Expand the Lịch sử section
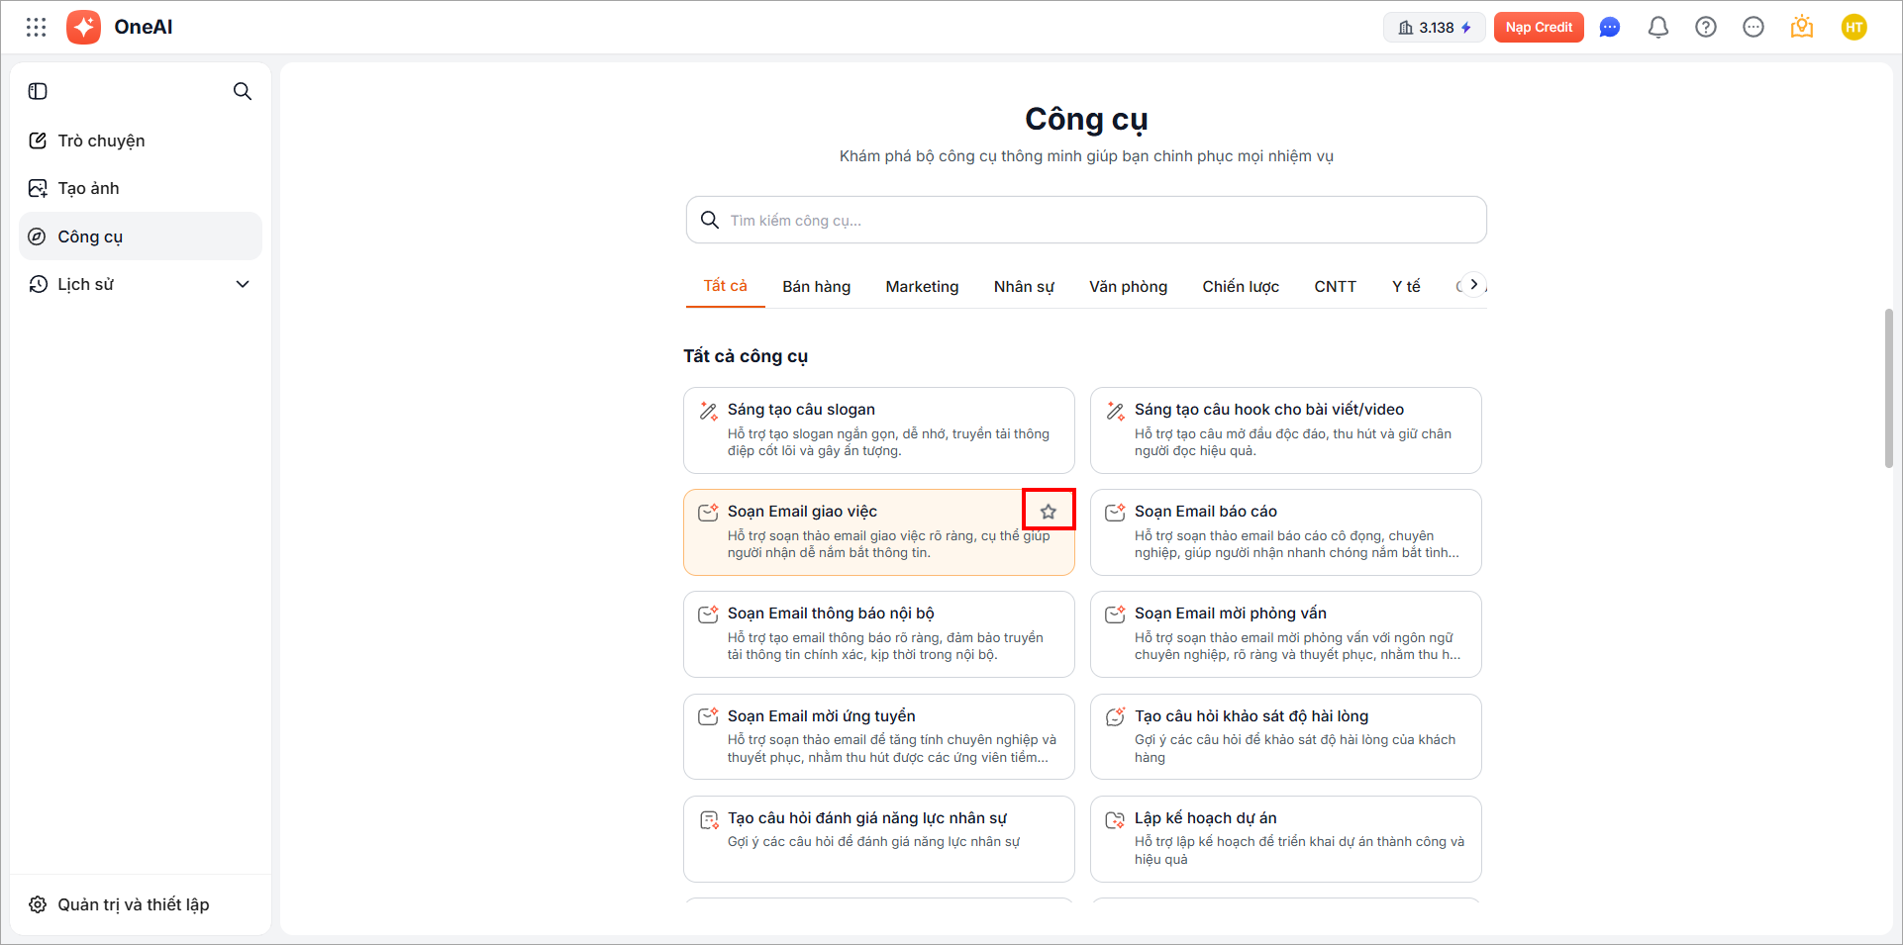 [242, 285]
